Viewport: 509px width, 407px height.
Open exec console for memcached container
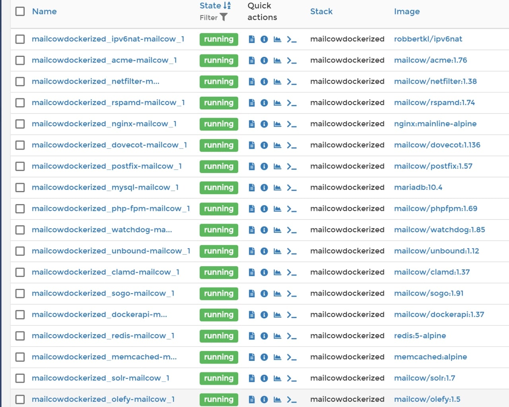292,357
